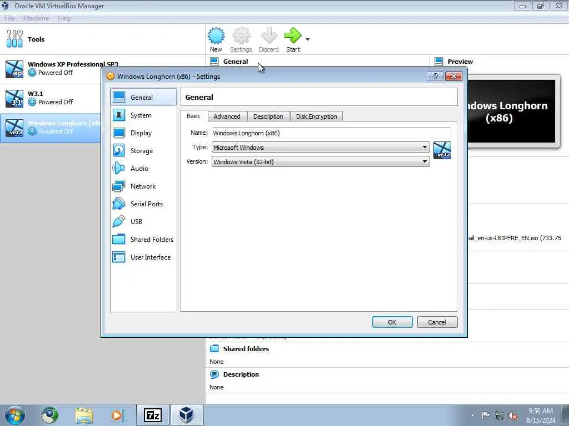Open the Machine menu
The image size is (569, 426).
(36, 18)
